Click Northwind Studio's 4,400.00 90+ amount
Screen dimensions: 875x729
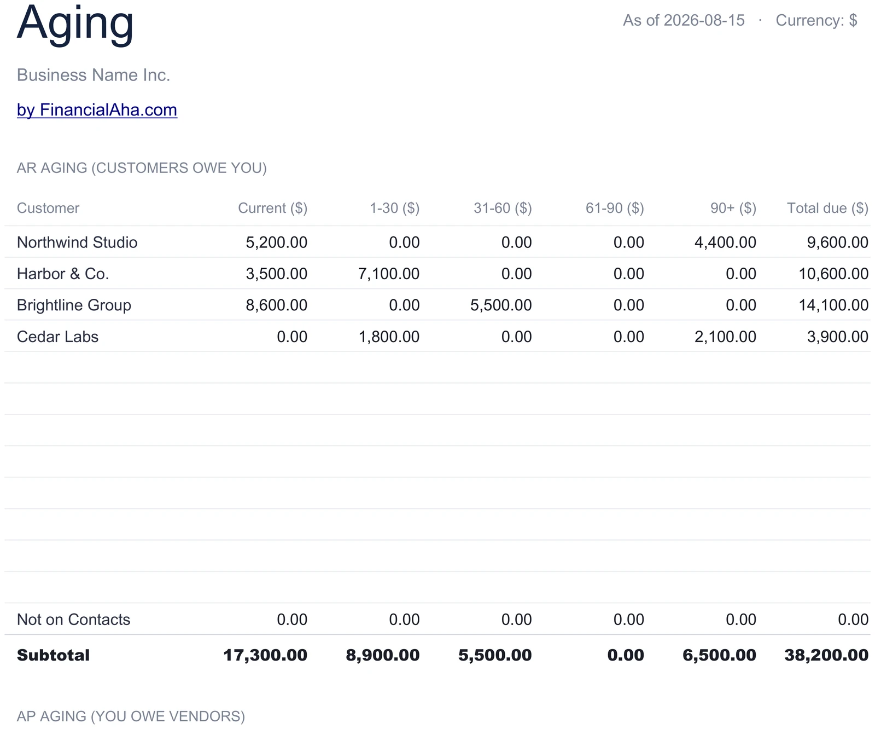coord(725,242)
